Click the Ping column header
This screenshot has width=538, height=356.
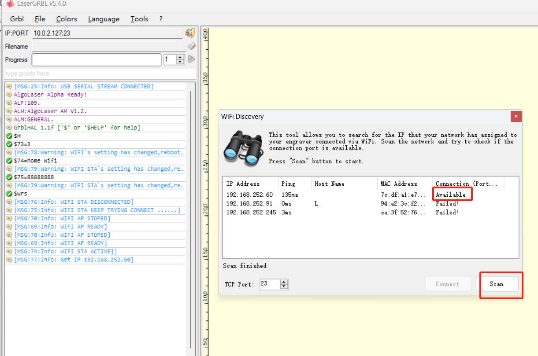click(294, 184)
